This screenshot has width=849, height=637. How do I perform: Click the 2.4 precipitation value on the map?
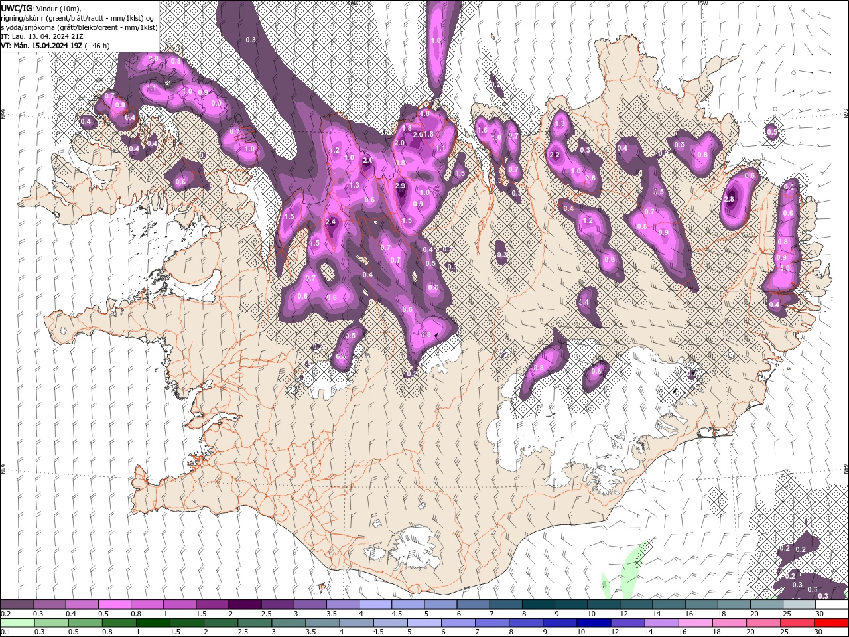331,222
